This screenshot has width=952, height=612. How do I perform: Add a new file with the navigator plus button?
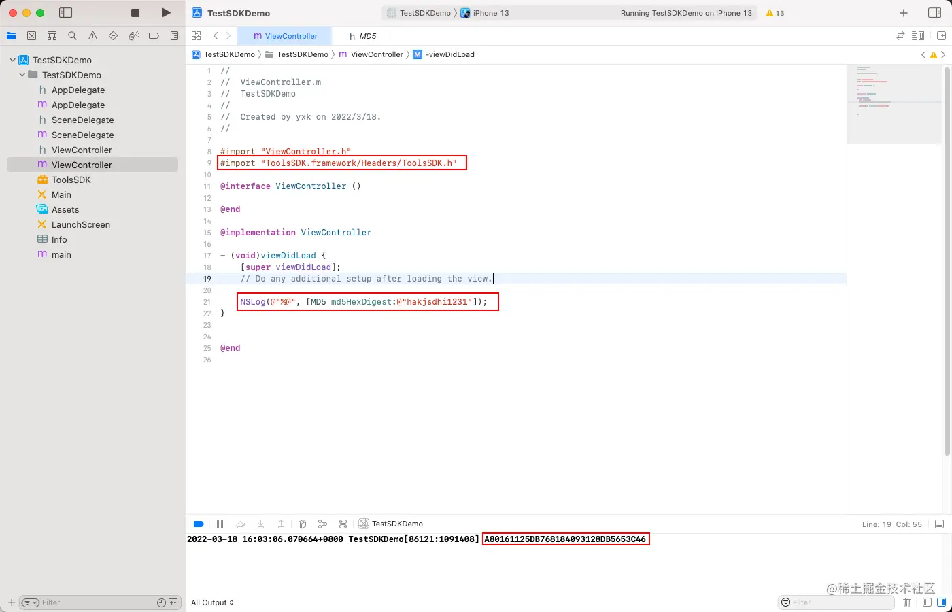(x=12, y=602)
